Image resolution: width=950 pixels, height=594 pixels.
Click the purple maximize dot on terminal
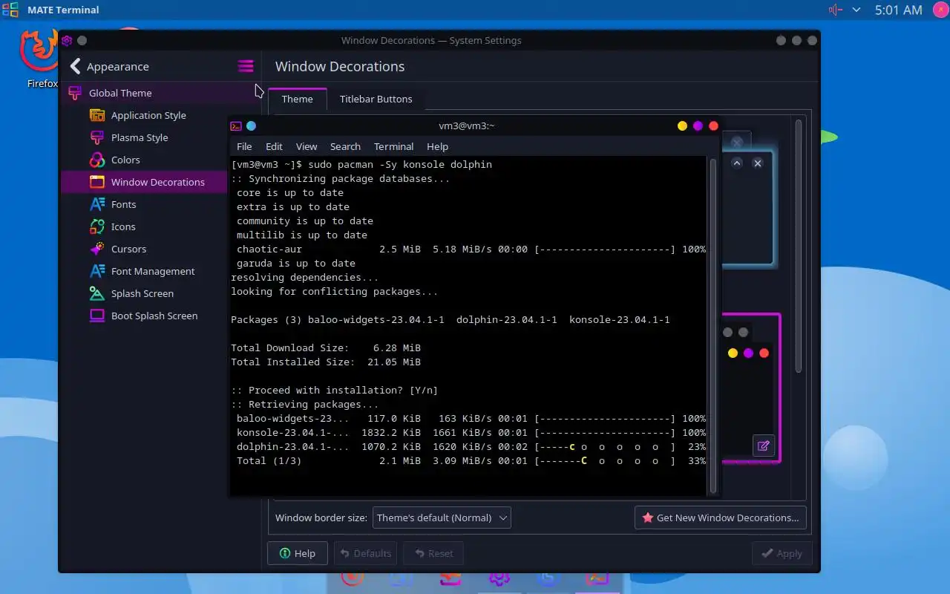coord(698,126)
